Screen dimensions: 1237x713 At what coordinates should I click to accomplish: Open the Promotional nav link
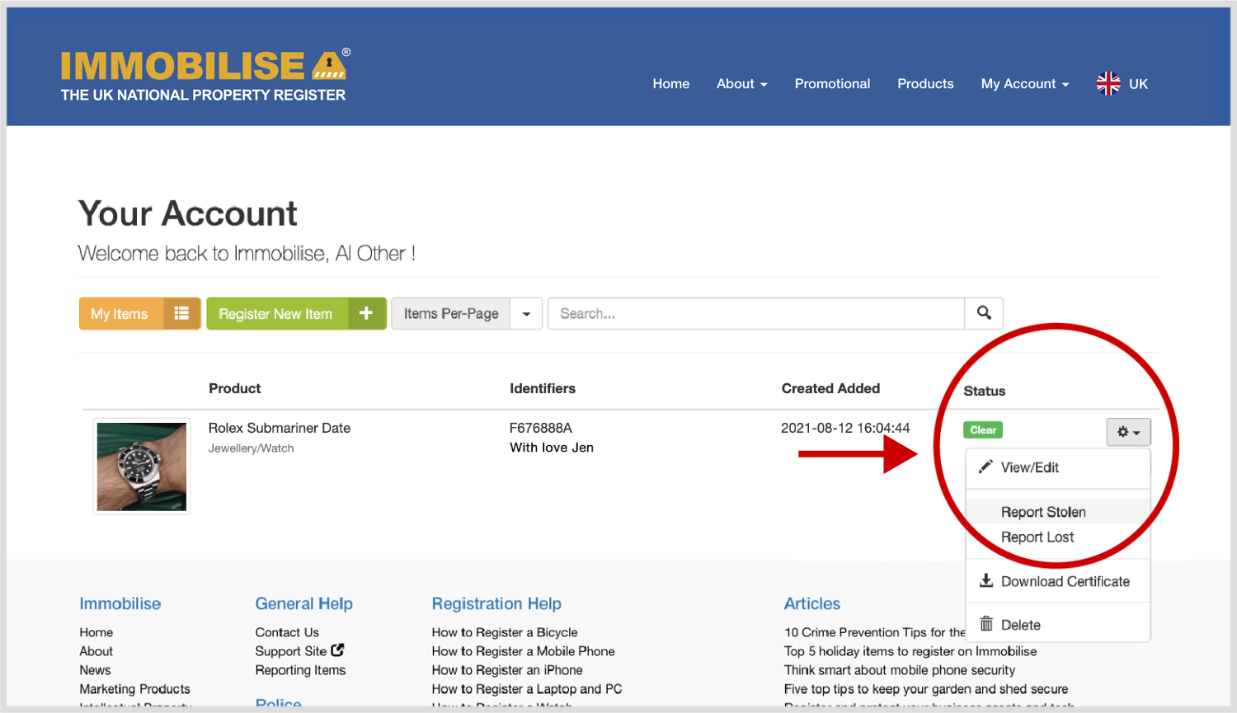832,84
